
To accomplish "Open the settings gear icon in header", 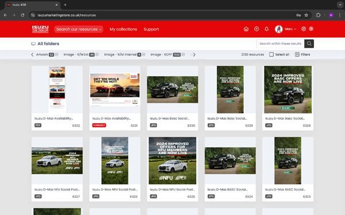I will point(304,29).
